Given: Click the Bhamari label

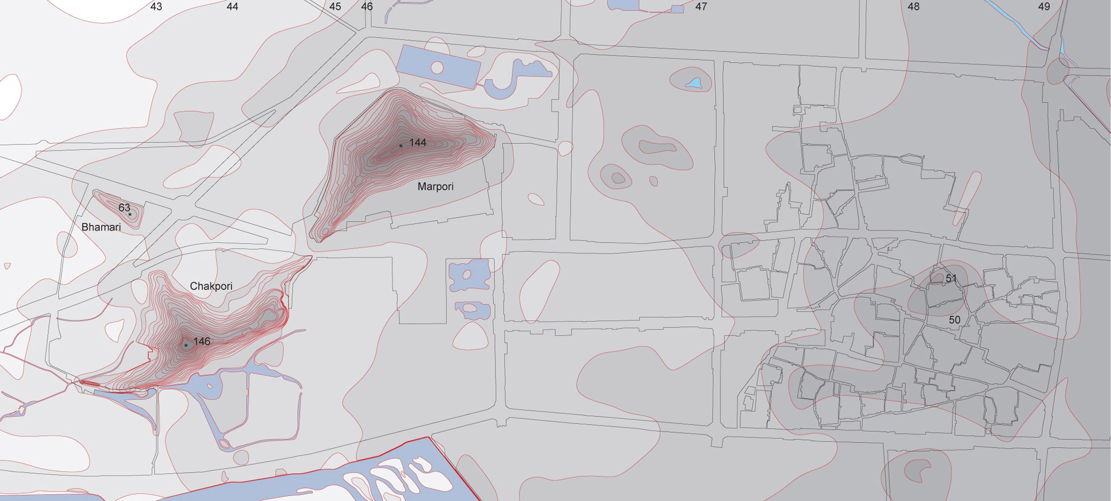Looking at the screenshot, I should click(x=101, y=227).
